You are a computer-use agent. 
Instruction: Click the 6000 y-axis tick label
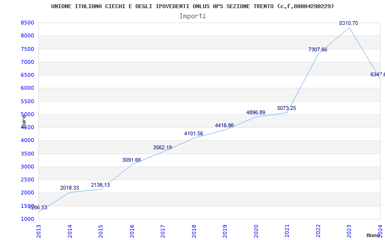(x=27, y=88)
